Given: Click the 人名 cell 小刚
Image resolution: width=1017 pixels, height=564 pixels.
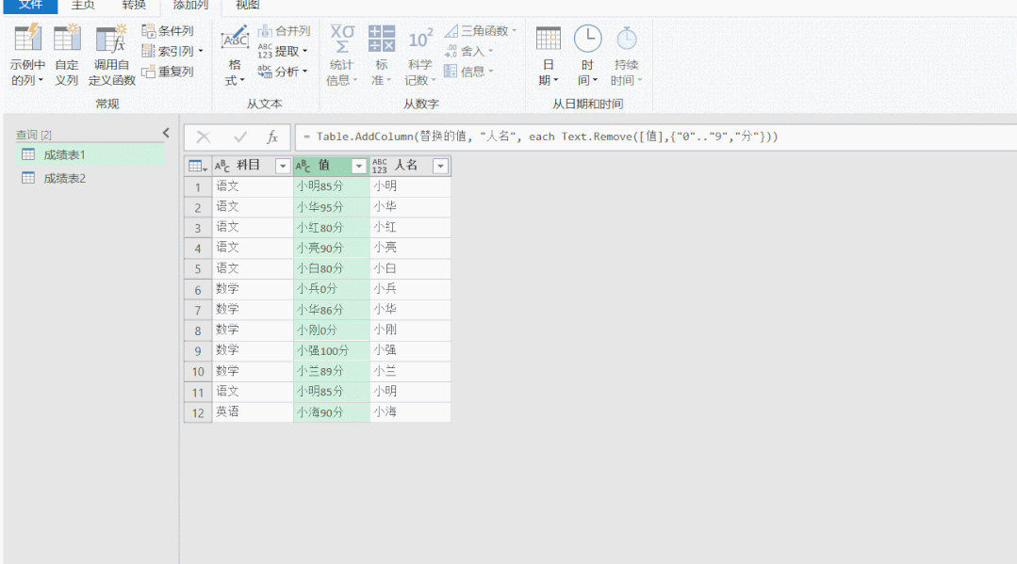Looking at the screenshot, I should pos(411,330).
